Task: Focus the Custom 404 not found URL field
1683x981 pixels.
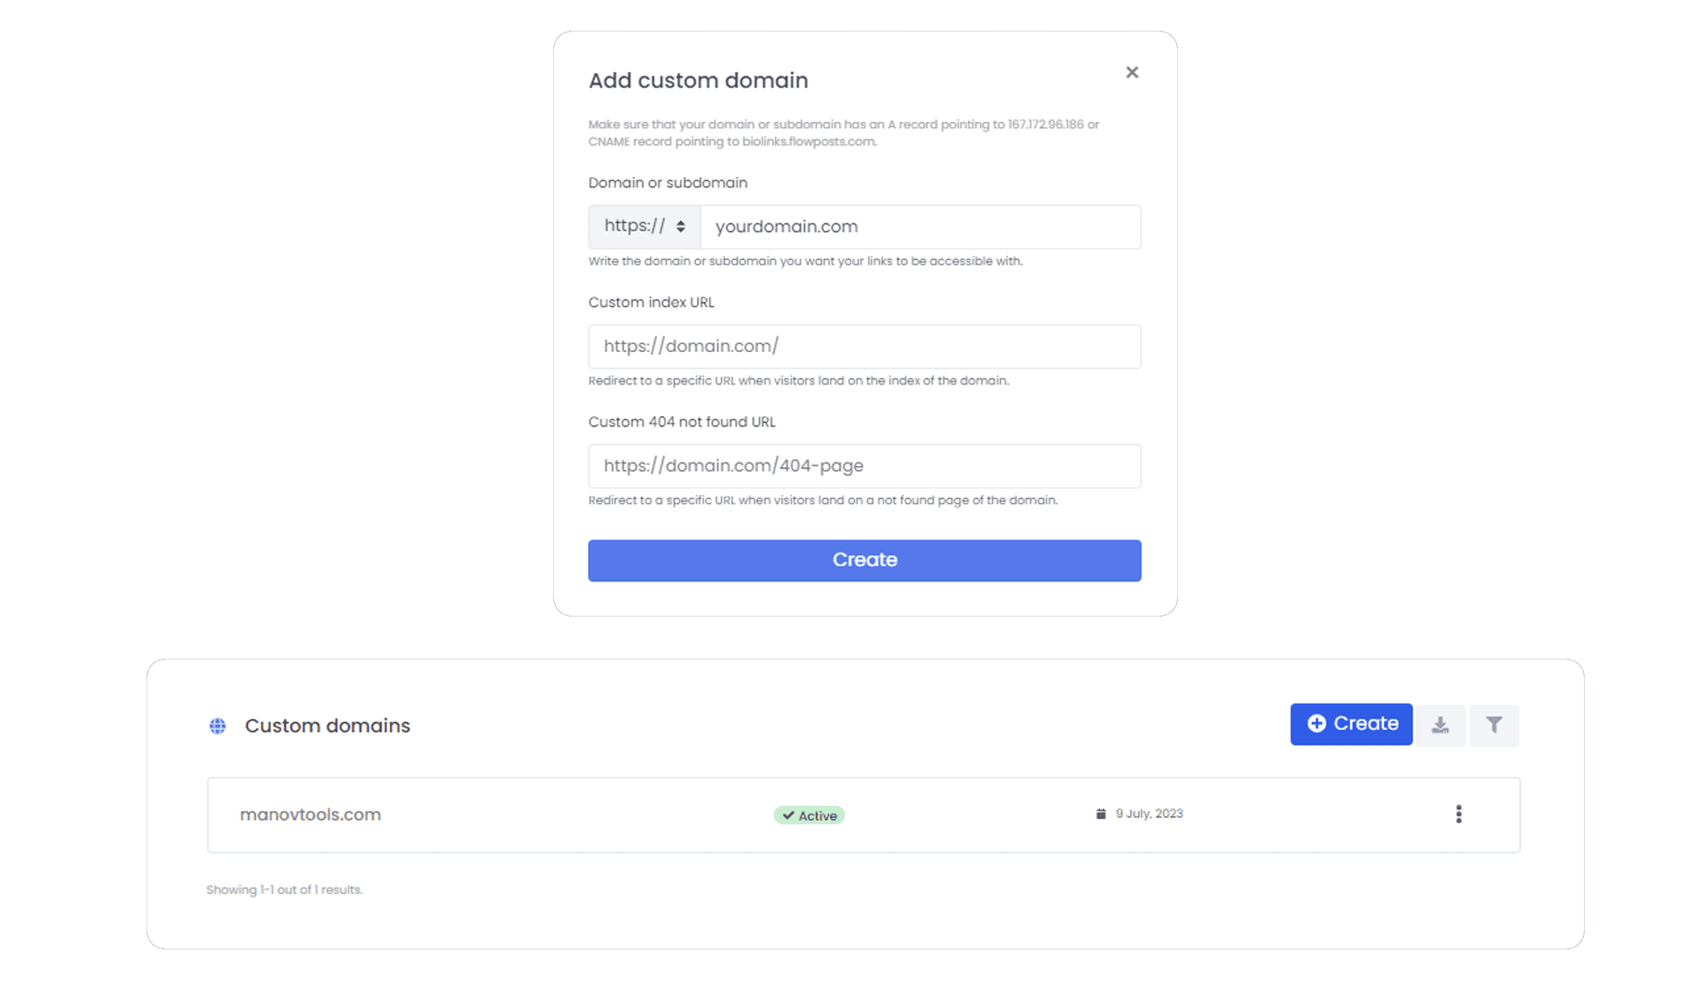Action: pyautogui.click(x=864, y=466)
